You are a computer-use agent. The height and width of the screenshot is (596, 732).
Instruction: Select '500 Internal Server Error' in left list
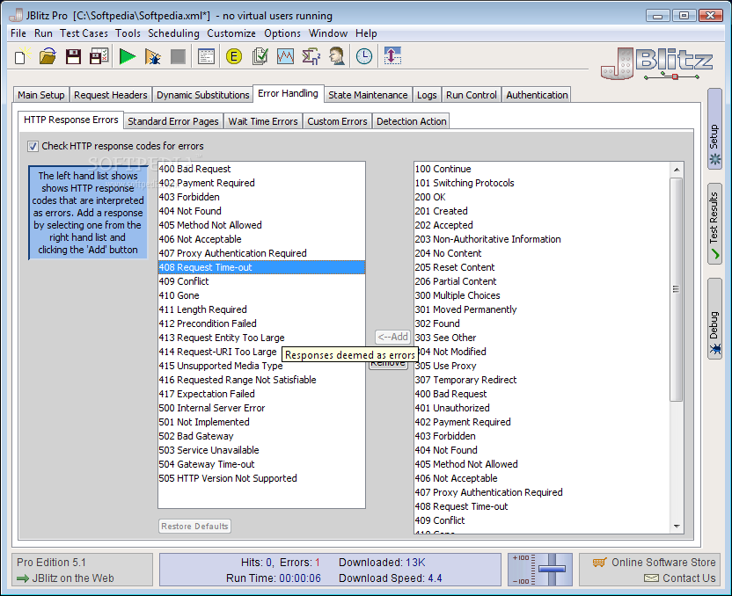(x=261, y=408)
